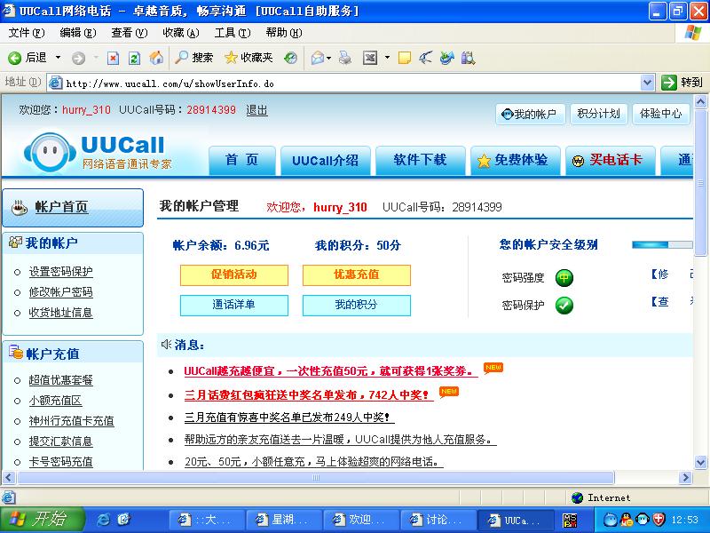Viewport: 710px width, 533px height.
Task: Click the quick launch icon next to Internet Explorer
Action: click(x=123, y=520)
